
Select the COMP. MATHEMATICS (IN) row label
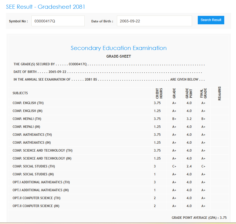coord(32,143)
